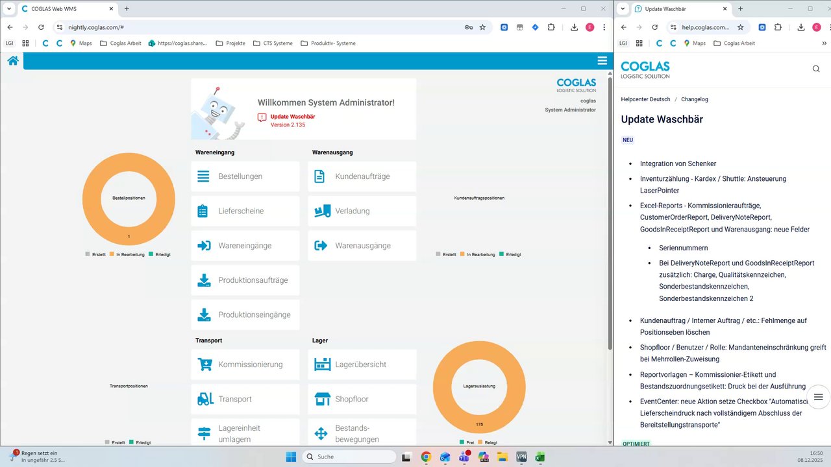Screen dimensions: 831x467
Task: Open downloads icon in COGLAS Web WMS window
Action: click(x=574, y=27)
